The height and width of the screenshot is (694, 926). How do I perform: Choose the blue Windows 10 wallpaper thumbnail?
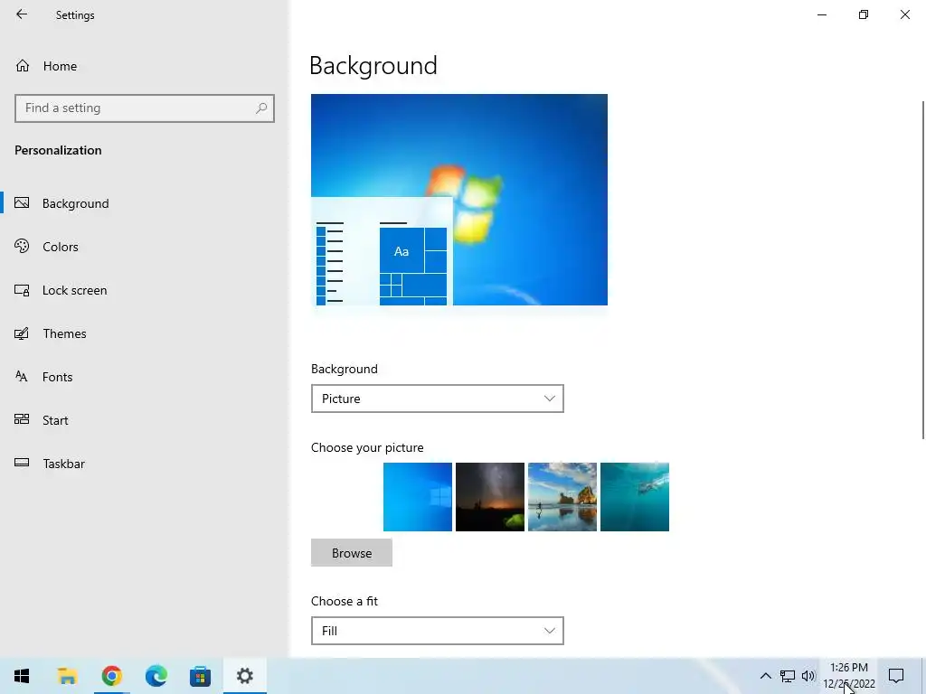pos(418,497)
